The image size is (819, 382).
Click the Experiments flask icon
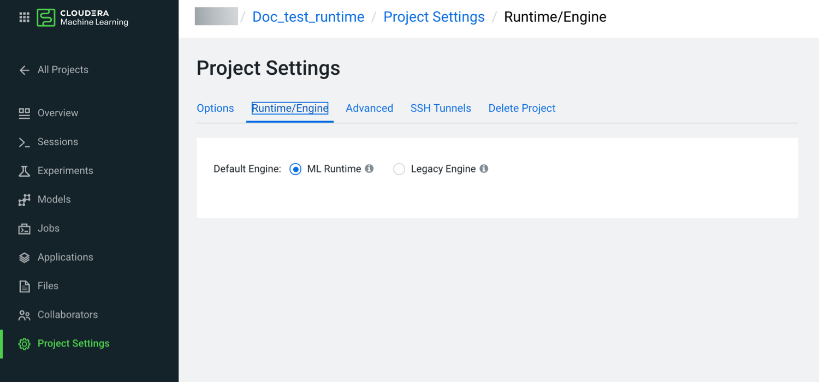(x=24, y=171)
